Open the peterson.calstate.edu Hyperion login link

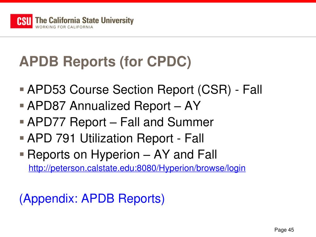[137, 168]
